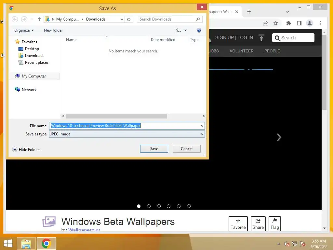This screenshot has height=250, width=333.
Task: Open Chrome three-dot menu
Action: tap(320, 23)
